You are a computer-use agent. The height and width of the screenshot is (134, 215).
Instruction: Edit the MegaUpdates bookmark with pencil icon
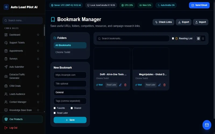159,85
